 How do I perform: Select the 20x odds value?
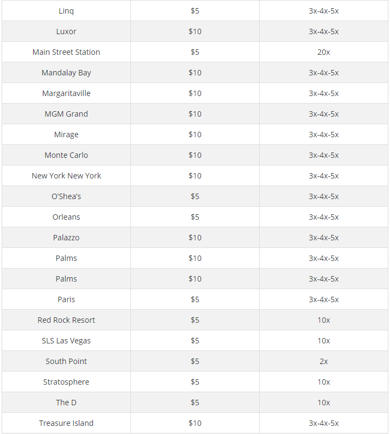[324, 52]
